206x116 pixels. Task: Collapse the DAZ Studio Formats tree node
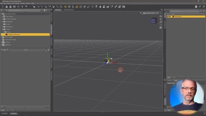[1, 14]
